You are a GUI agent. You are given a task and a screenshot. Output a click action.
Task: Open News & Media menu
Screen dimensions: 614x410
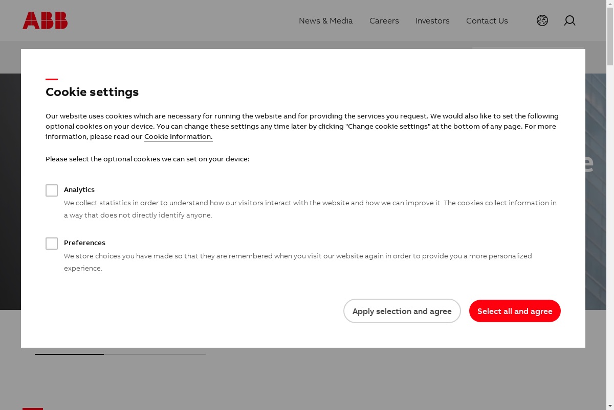click(326, 21)
